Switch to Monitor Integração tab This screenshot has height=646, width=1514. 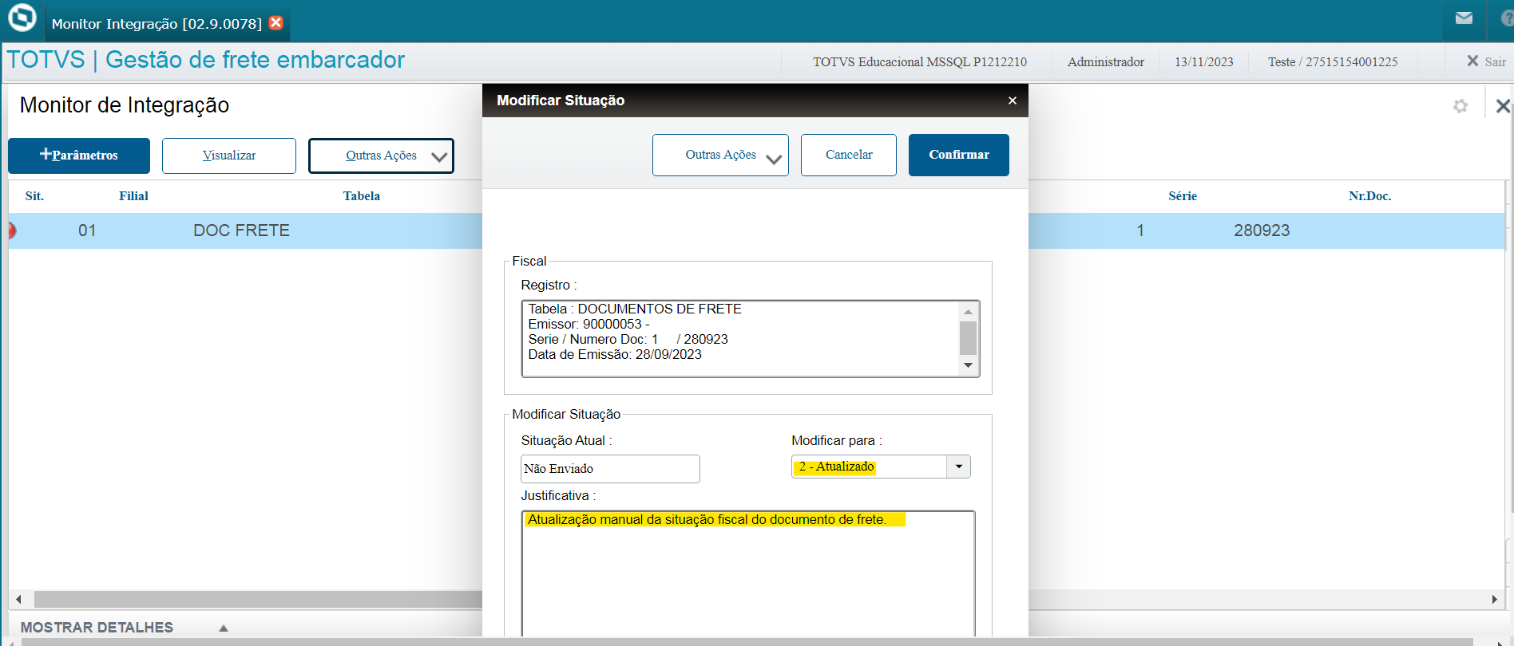coord(157,24)
